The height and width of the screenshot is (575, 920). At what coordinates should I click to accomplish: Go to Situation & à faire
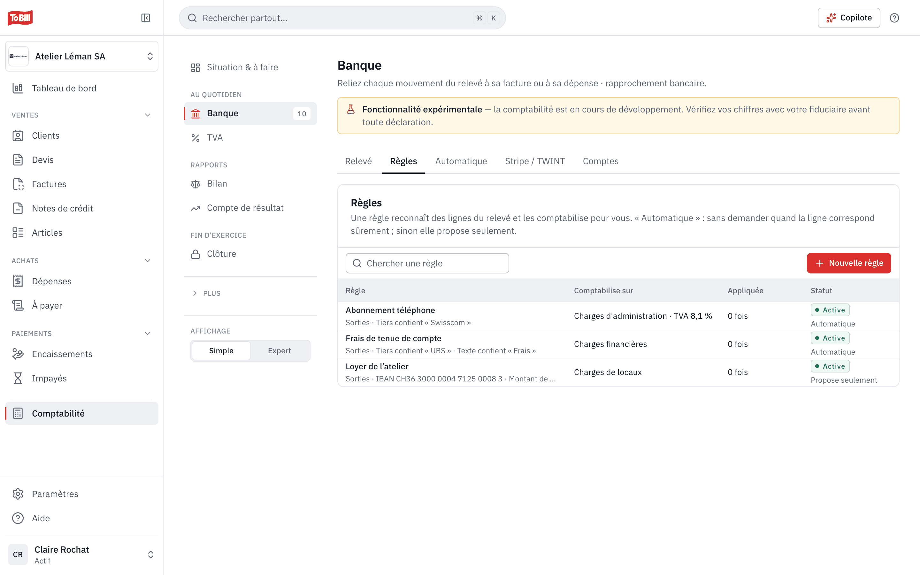point(250,67)
